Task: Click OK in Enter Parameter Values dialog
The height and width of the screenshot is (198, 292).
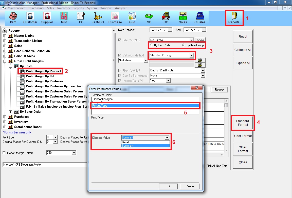Action: (x=168, y=186)
